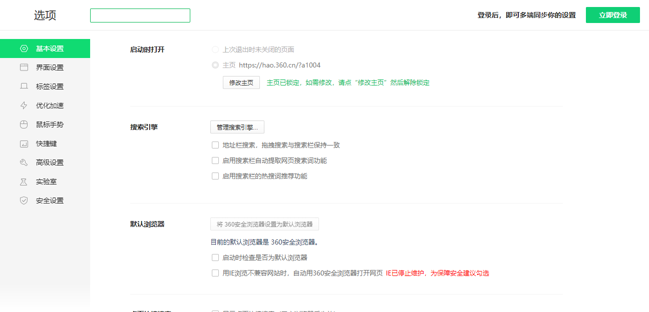The image size is (649, 312).
Task: Select the 主页 startup radio option
Action: [x=215, y=65]
